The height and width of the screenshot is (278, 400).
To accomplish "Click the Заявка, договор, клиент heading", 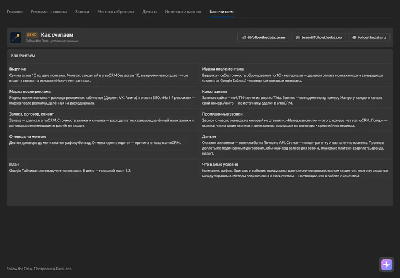I will 31,114.
